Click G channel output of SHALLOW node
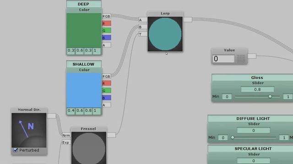The height and width of the screenshot is (164, 293). click(x=106, y=91)
